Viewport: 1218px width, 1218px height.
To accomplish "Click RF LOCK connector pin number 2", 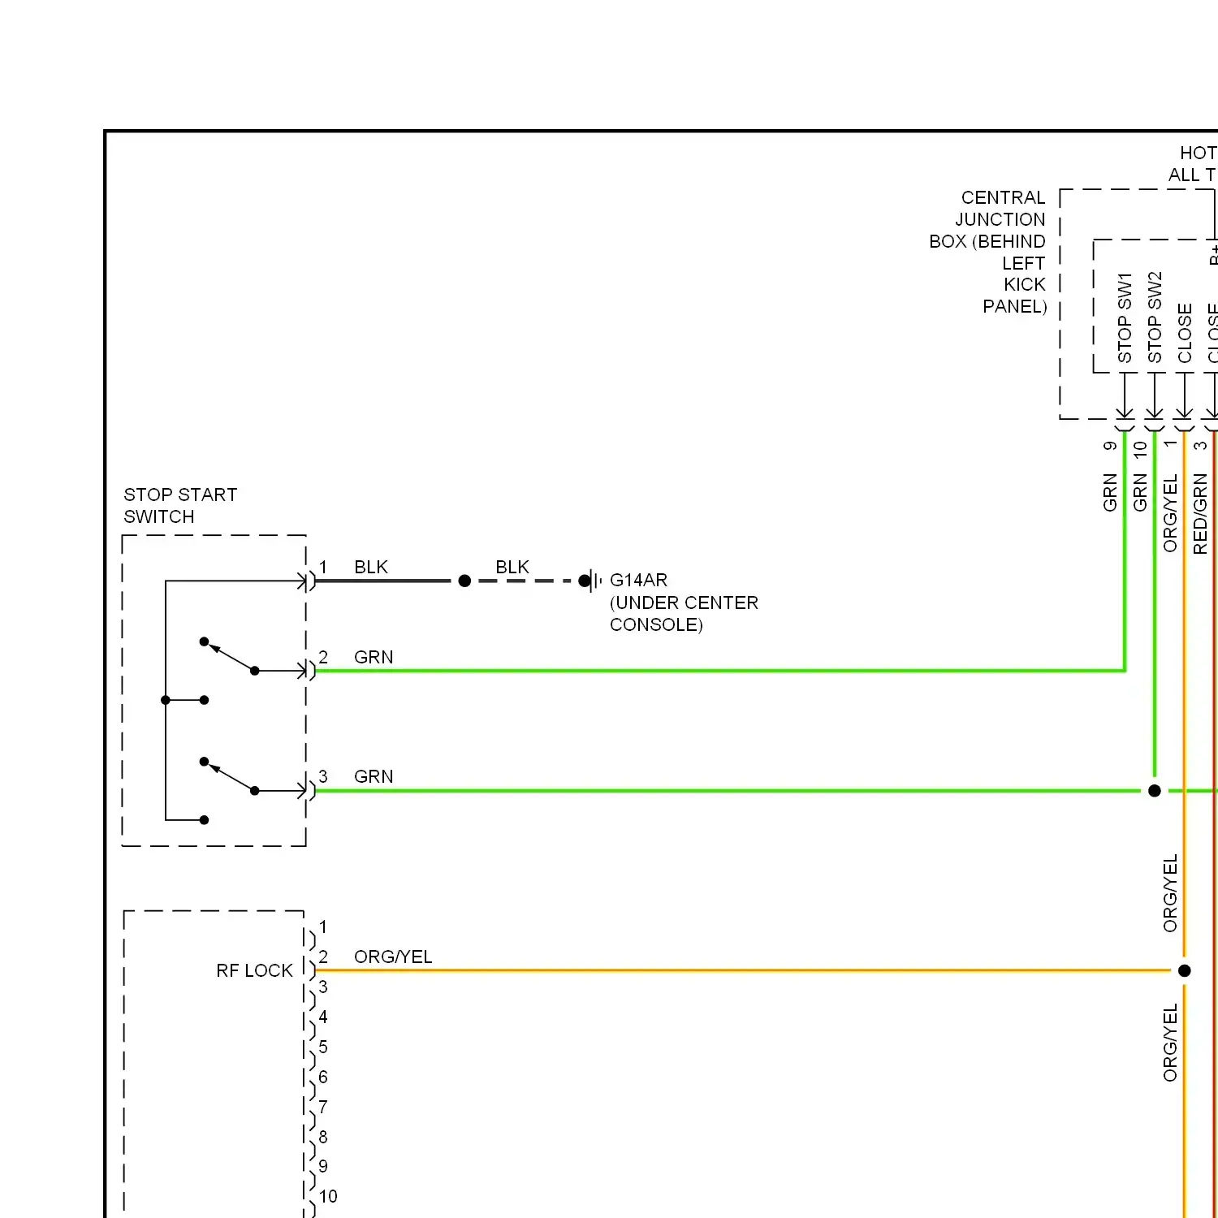I will 323,957.
